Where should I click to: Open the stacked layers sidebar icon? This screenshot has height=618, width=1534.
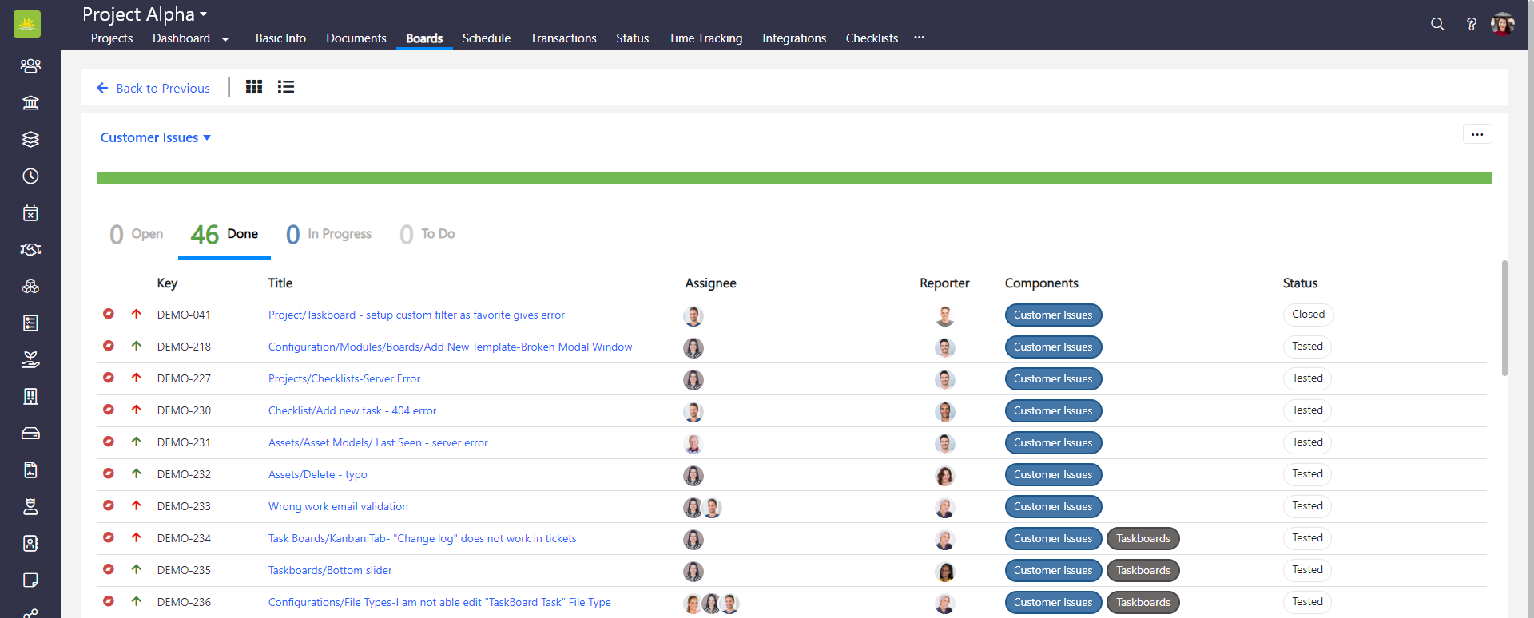[30, 140]
